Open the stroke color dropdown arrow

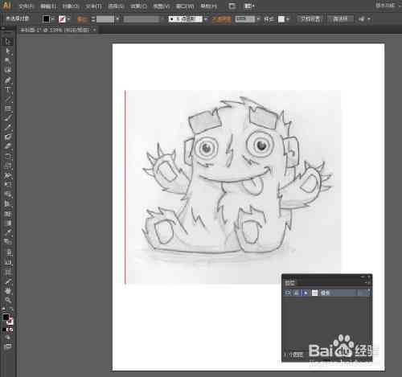tap(69, 19)
